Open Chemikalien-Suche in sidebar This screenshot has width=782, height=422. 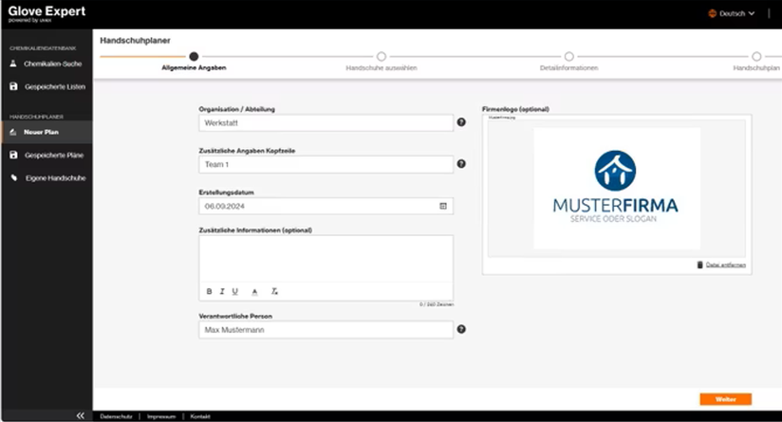(52, 64)
